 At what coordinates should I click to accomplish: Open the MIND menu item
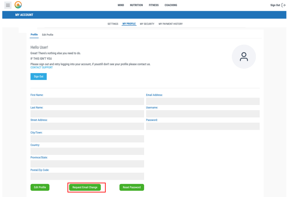121,5
